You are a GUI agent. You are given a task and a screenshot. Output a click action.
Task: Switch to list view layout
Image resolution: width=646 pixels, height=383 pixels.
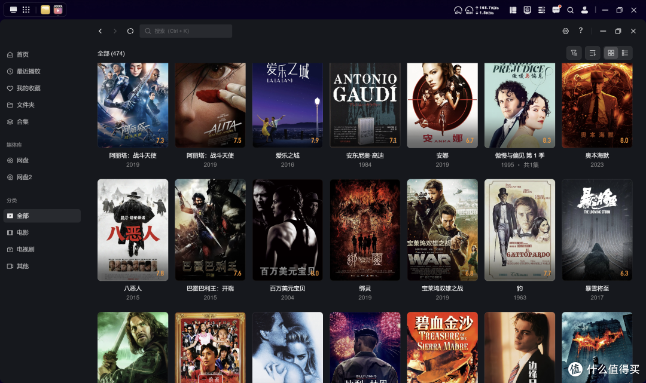point(625,53)
